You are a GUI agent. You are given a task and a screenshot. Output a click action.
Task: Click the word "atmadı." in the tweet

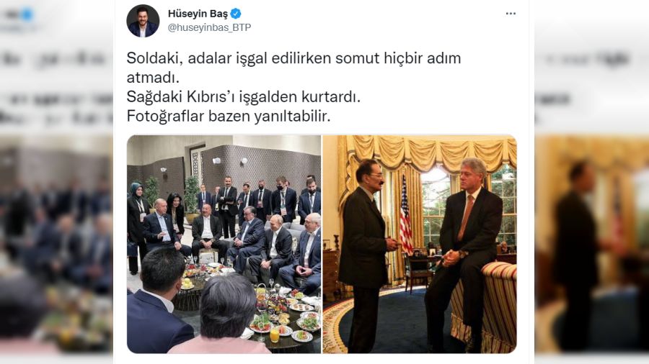[x=153, y=78]
